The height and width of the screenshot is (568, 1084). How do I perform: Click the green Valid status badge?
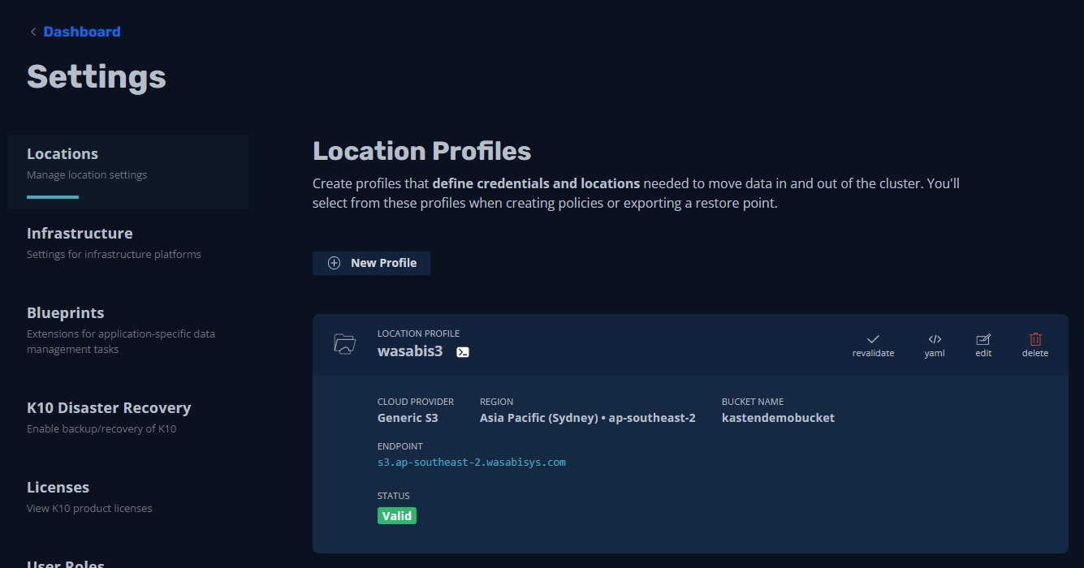(397, 516)
